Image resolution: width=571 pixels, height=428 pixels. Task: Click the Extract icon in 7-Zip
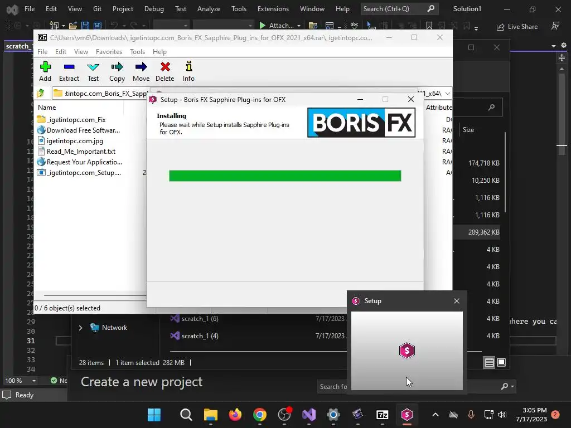pyautogui.click(x=69, y=71)
